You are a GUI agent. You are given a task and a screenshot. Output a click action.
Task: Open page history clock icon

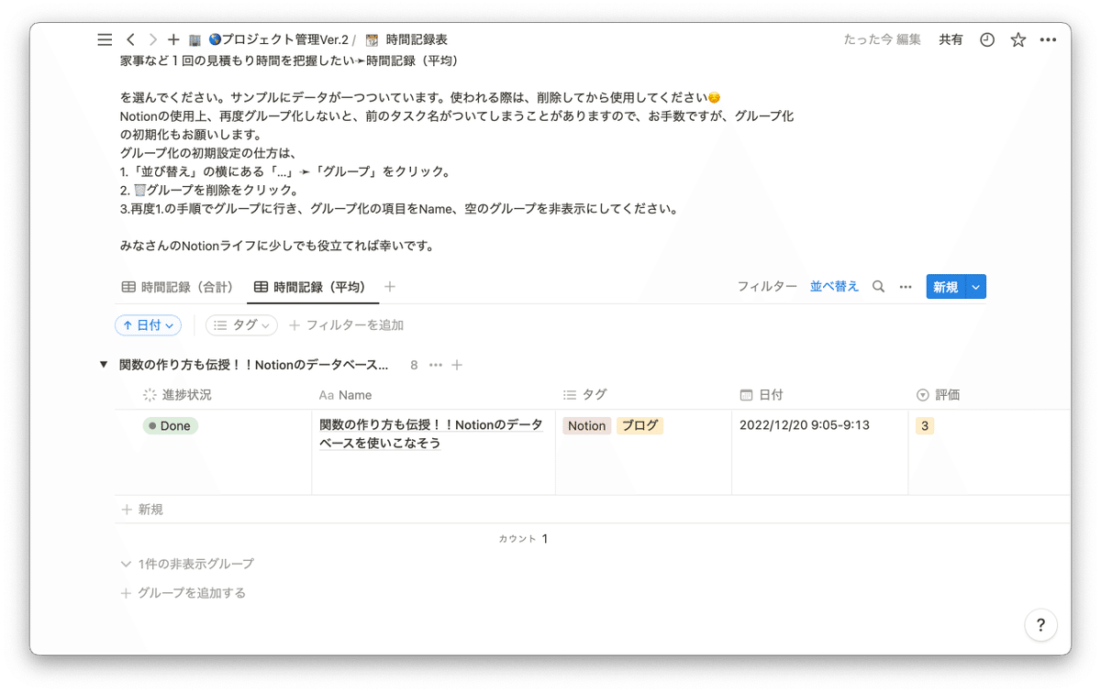(987, 39)
